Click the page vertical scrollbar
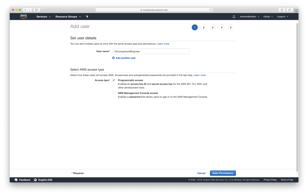 tap(297, 97)
